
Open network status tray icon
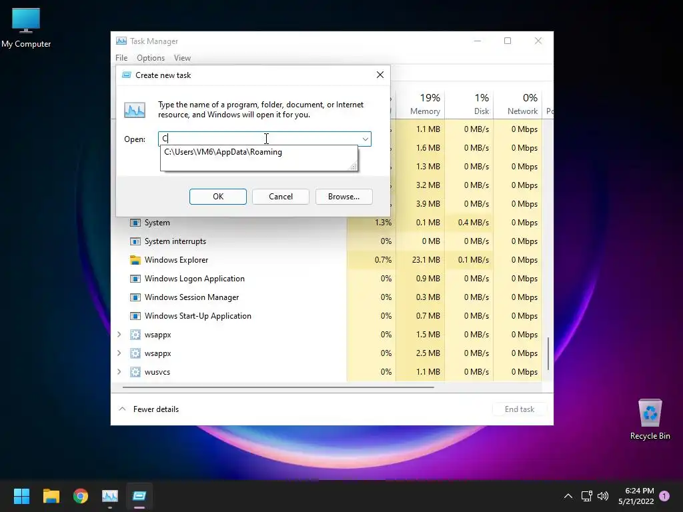coord(586,496)
